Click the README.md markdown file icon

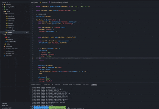[x=4, y=53]
